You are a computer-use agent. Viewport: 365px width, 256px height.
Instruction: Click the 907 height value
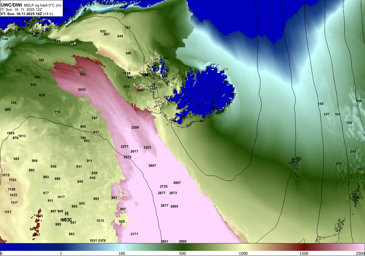click(x=123, y=209)
